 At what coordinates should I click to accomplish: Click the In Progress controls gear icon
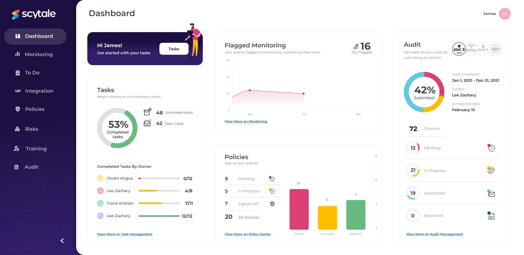pyautogui.click(x=491, y=171)
